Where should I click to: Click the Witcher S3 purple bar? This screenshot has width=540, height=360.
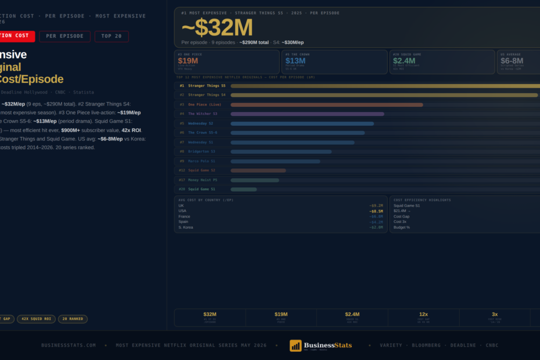click(307, 114)
